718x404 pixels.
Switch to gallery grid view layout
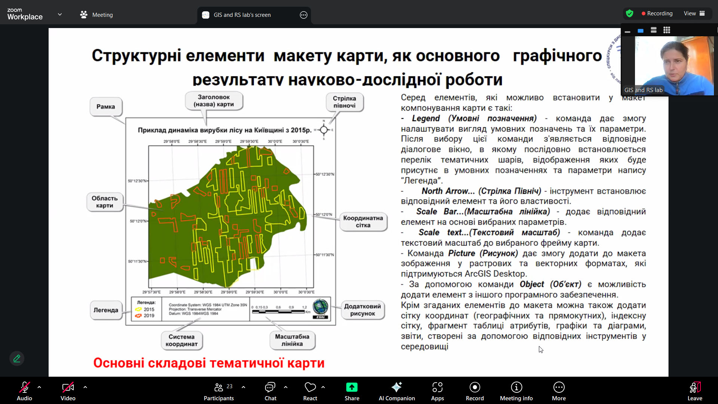(667, 30)
